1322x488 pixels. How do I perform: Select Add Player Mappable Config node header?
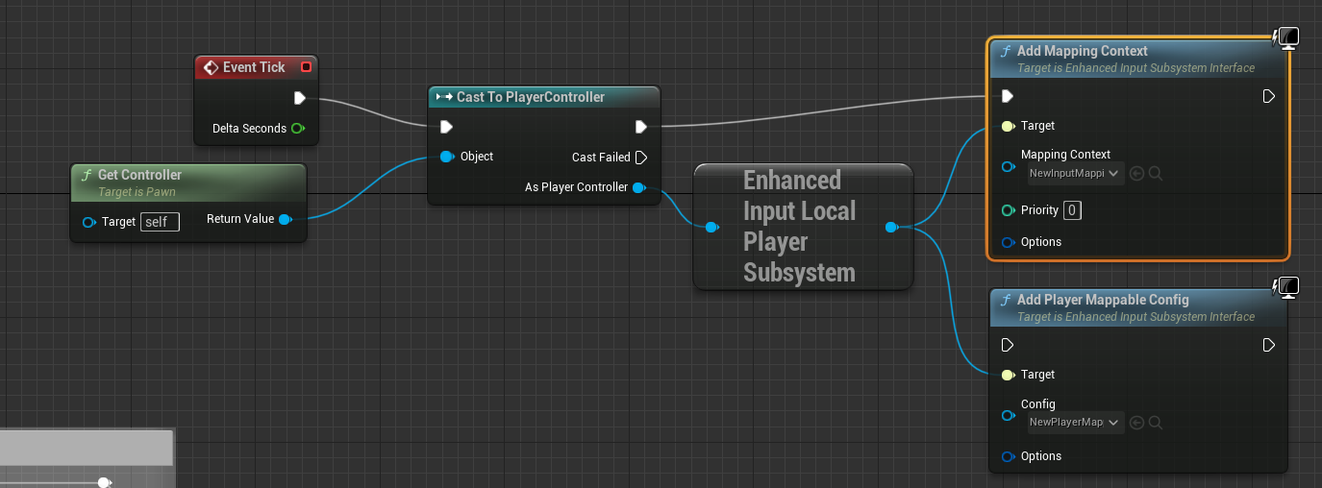1138,307
